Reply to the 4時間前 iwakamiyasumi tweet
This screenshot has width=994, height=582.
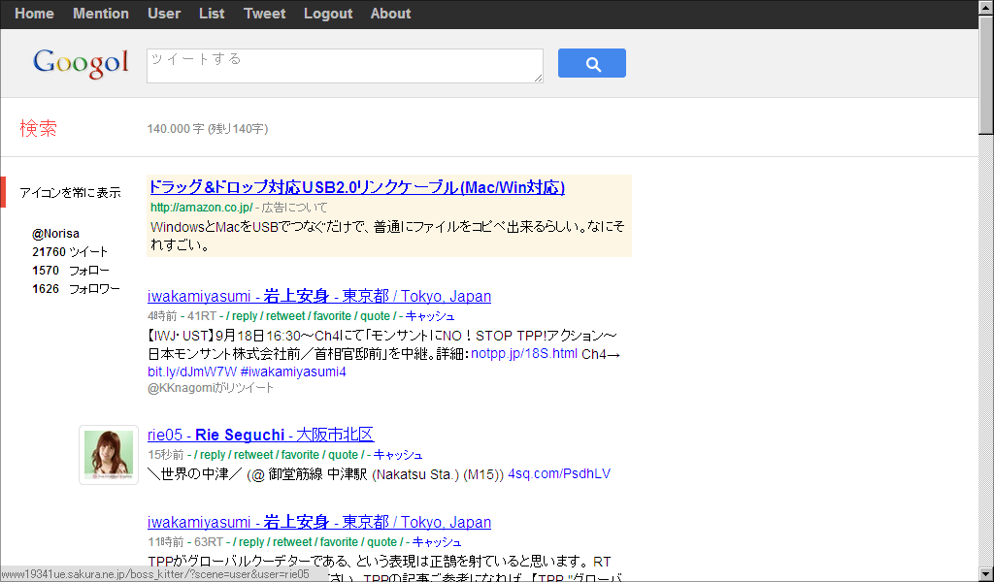pos(245,315)
